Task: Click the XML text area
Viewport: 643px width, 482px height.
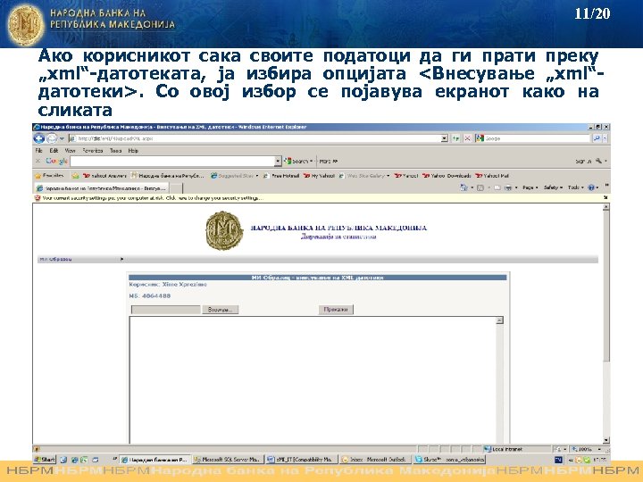Action: tap(313, 380)
